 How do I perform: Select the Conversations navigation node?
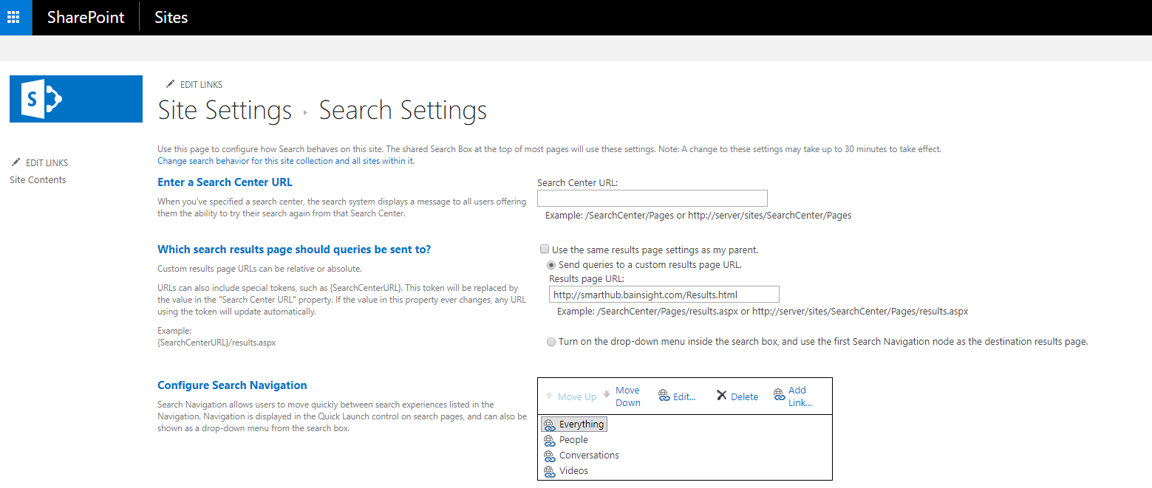tap(589, 456)
